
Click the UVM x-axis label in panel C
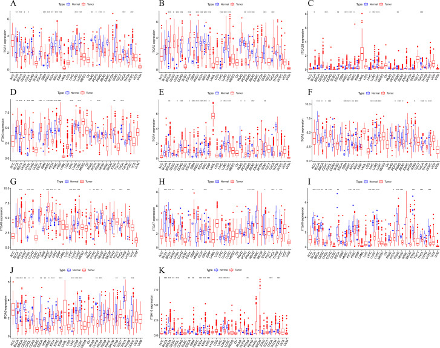[x=437, y=76]
